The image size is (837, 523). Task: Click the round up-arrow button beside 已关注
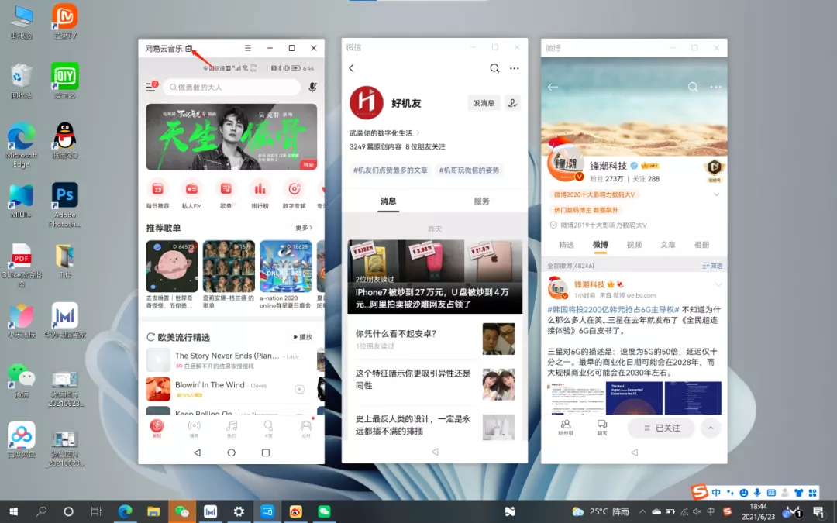tap(711, 428)
